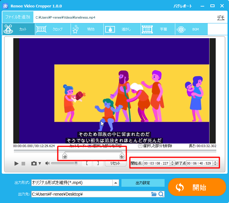229x203 pixels.
Task: Click the left cut start marker
Action: 64,156
